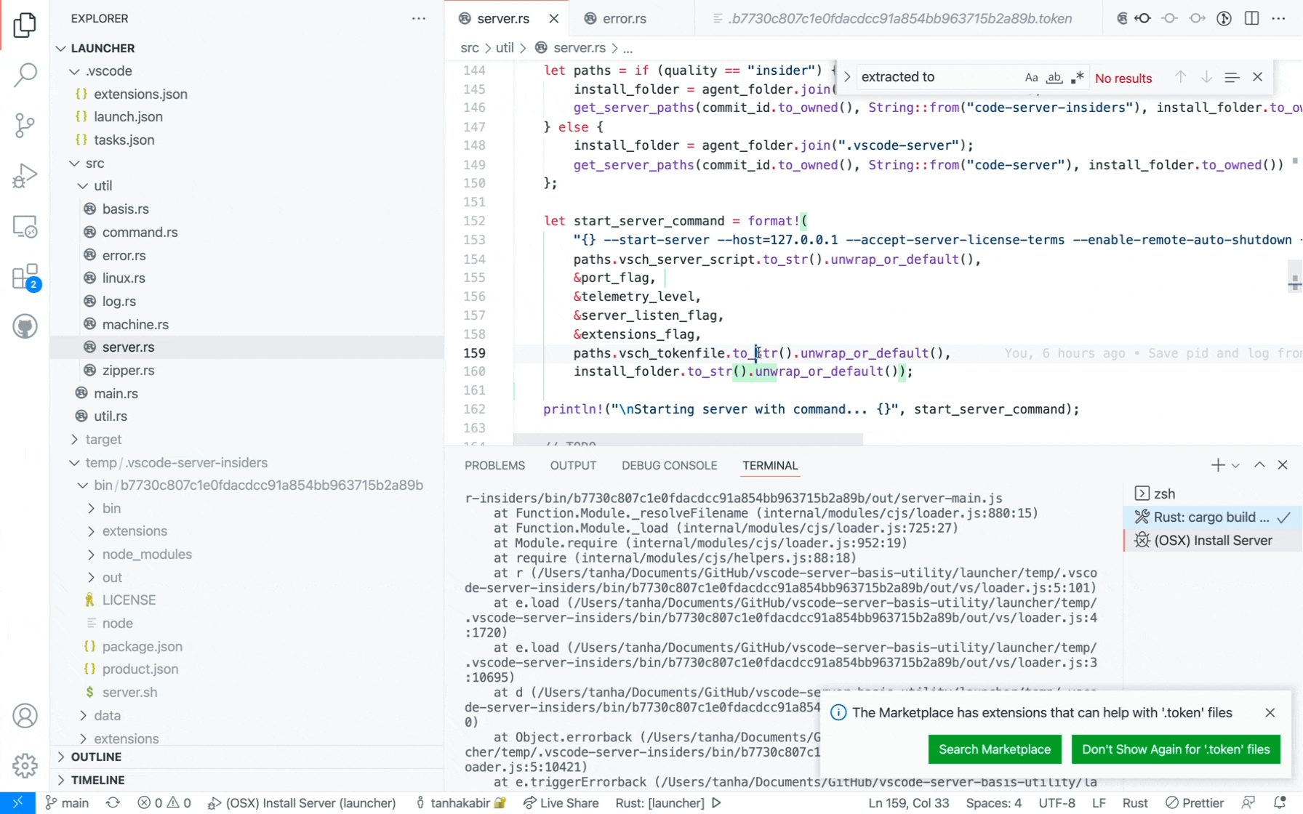Click main branch in status bar
The width and height of the screenshot is (1303, 814).
pos(68,803)
